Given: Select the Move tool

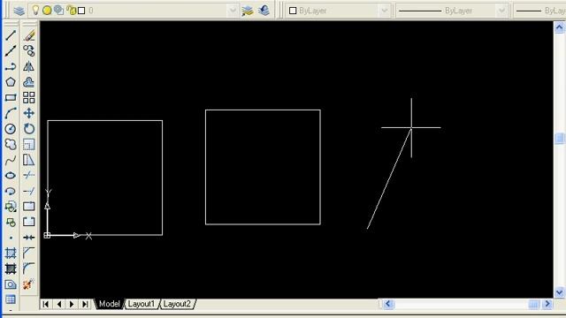Looking at the screenshot, I should tap(29, 113).
